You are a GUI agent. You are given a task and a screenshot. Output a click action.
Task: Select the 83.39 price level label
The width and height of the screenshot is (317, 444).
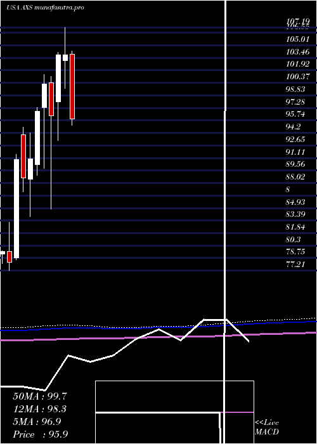(x=295, y=214)
